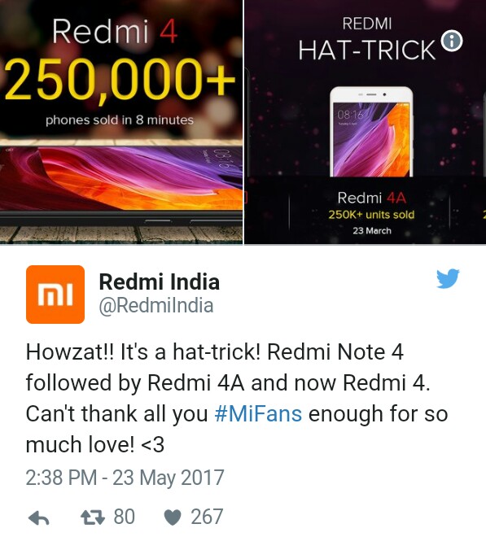Open the #MiFans hashtag link
Image resolution: width=486 pixels, height=550 pixels.
[258, 413]
